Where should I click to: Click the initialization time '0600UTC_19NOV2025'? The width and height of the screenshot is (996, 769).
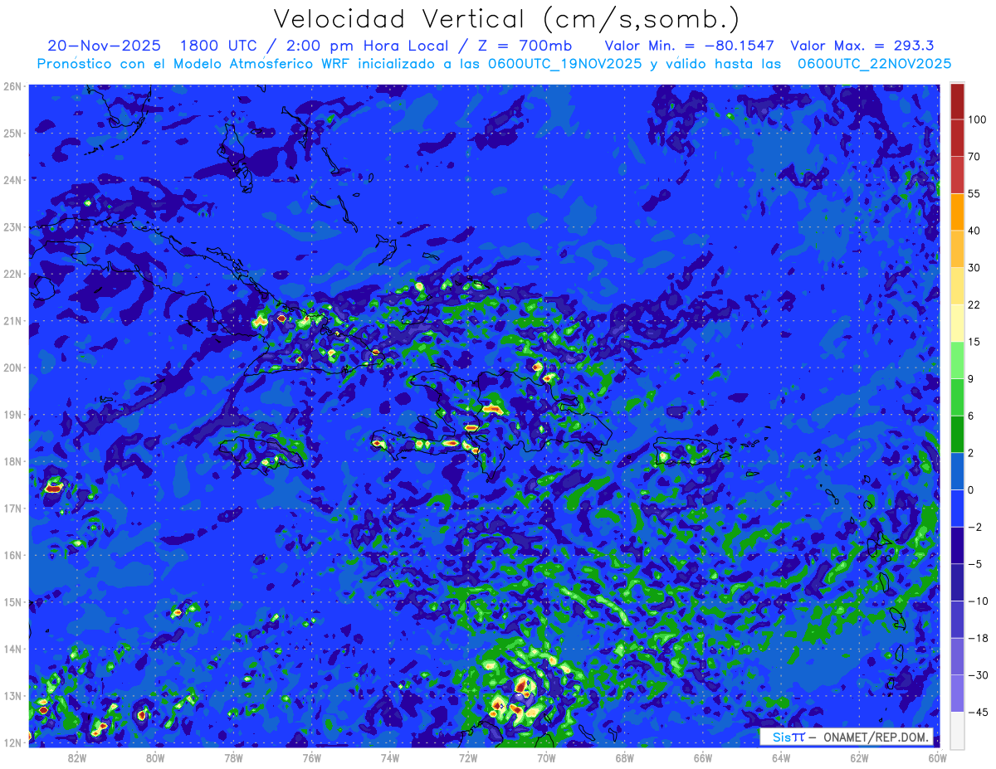(x=564, y=64)
